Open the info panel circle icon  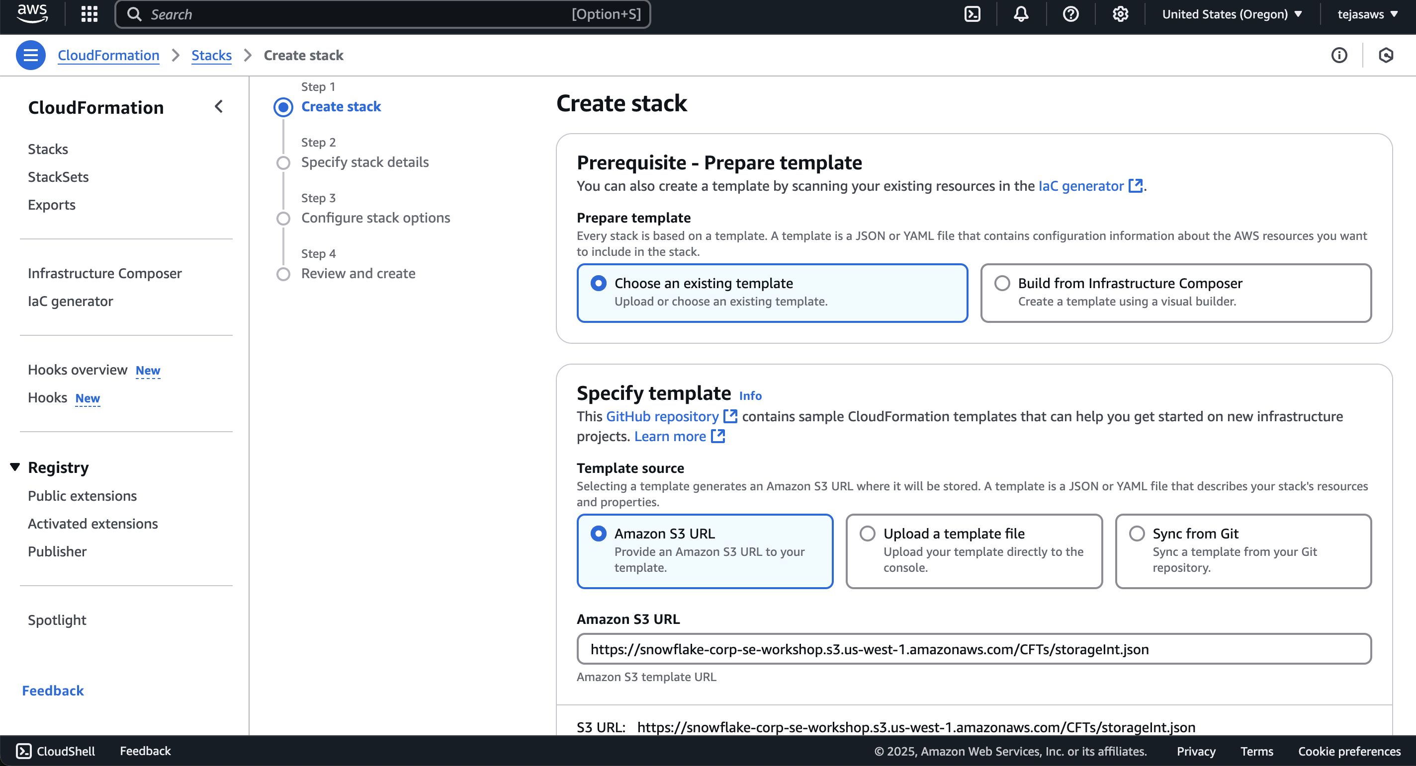(x=1339, y=55)
